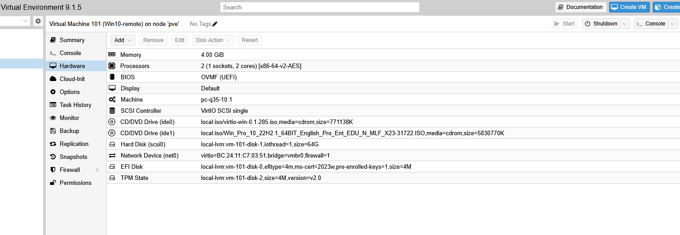Switch to the Options tab
The width and height of the screenshot is (680, 235).
point(70,92)
